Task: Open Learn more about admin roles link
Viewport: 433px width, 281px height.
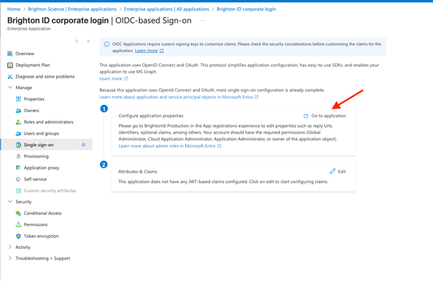Action: tap(167, 146)
